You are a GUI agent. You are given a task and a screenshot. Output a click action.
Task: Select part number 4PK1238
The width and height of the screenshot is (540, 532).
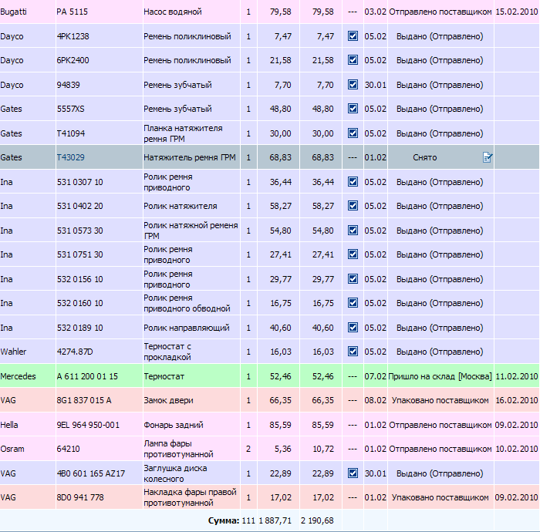click(x=73, y=36)
